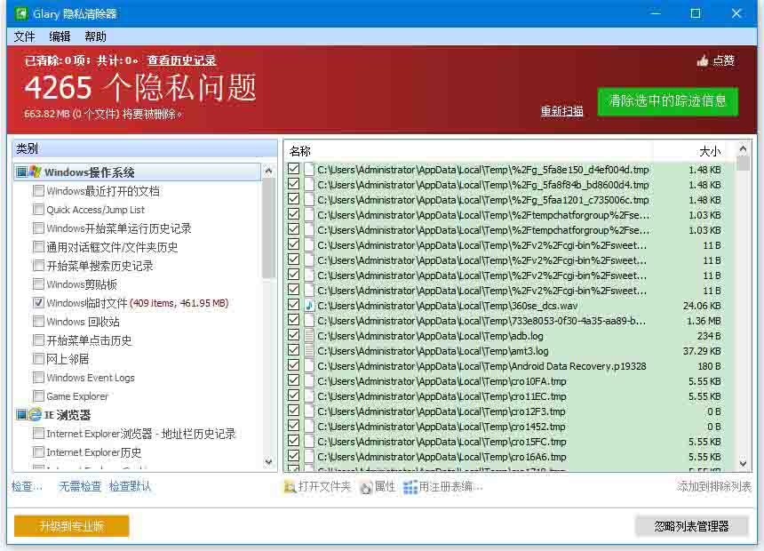
Task: Click the registry editor icon (用注册表编...)
Action: coord(410,487)
